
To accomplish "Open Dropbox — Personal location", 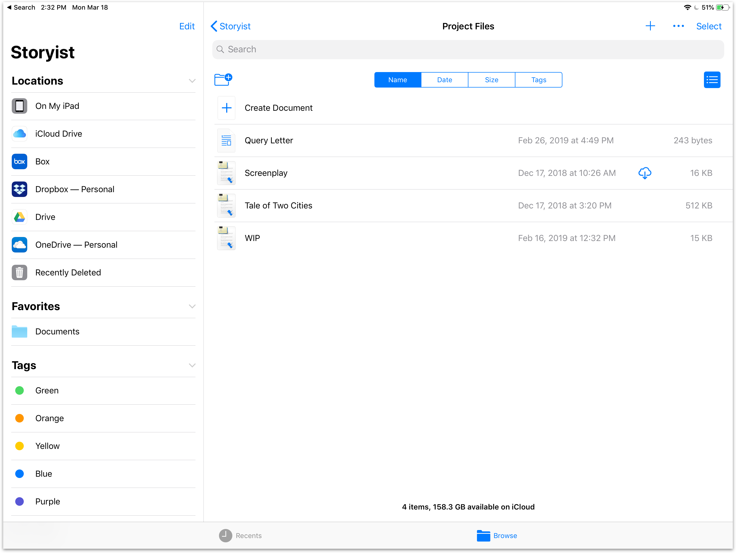I will [103, 189].
